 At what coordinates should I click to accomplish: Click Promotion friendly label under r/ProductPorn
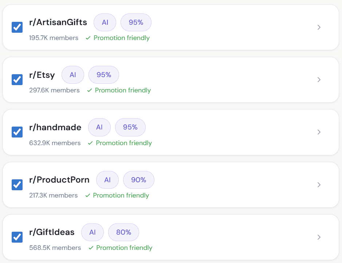point(121,196)
